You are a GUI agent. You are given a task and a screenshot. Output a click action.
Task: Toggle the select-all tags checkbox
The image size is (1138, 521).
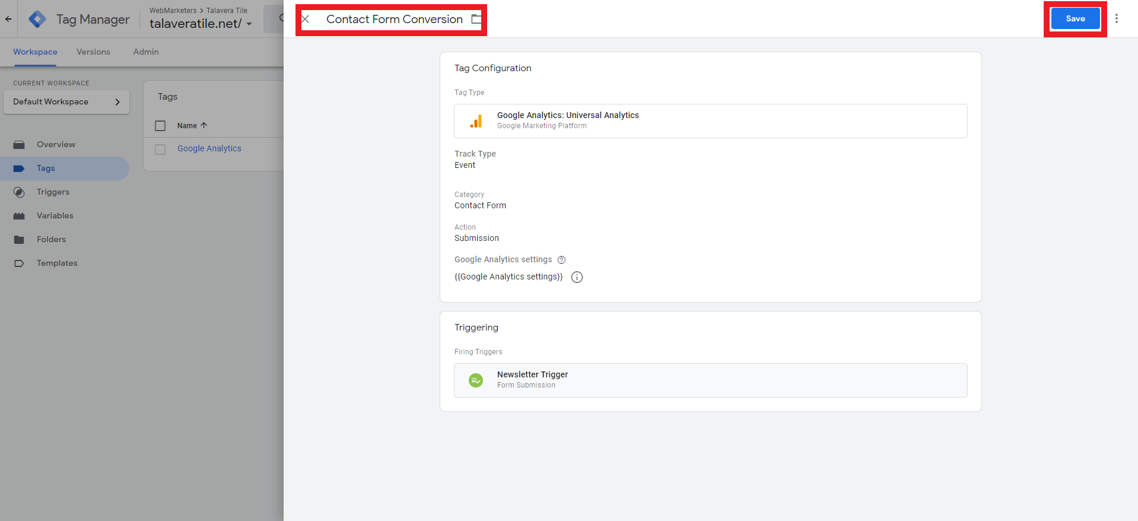160,126
